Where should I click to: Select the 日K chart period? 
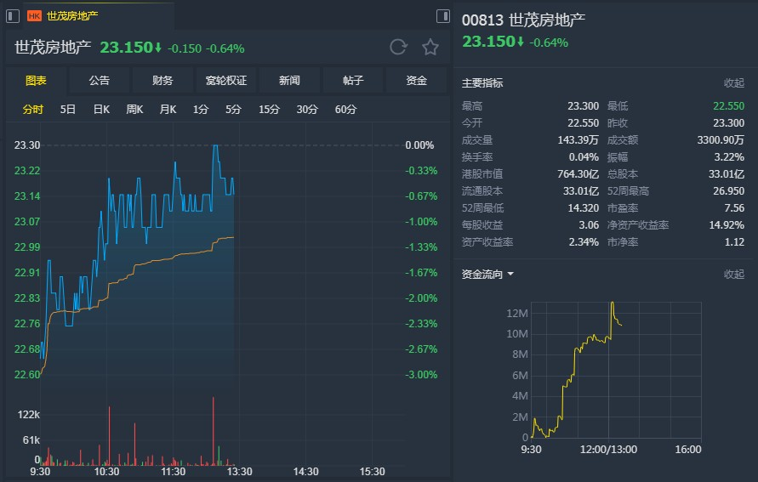101,109
